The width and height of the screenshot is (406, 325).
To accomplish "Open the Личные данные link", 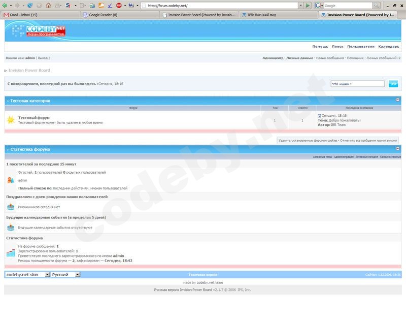I will point(299,58).
